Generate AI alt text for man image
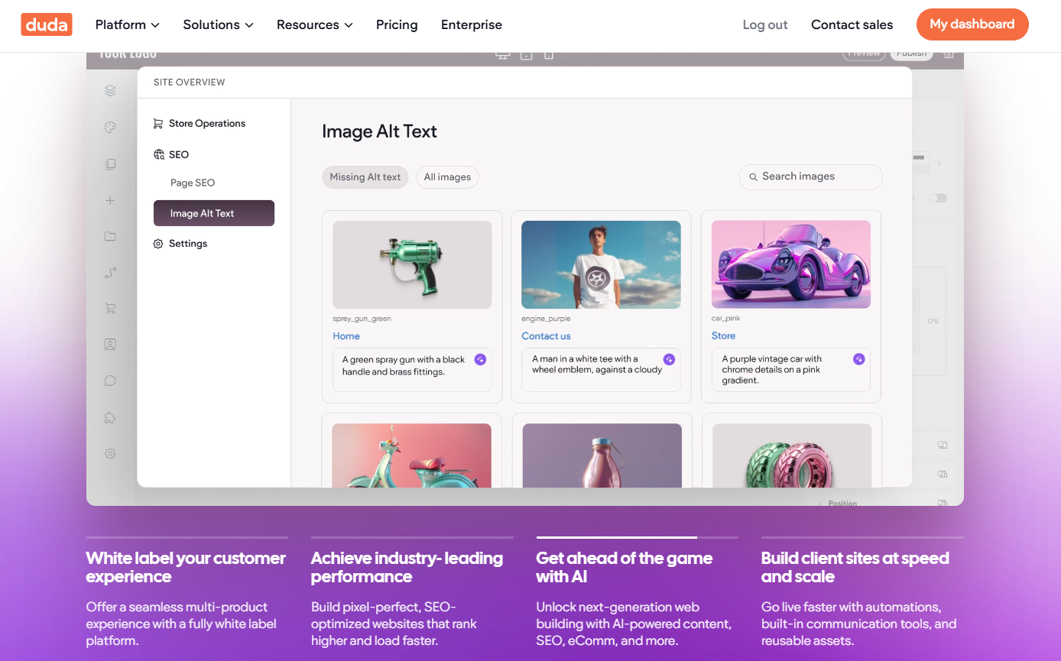 point(669,359)
